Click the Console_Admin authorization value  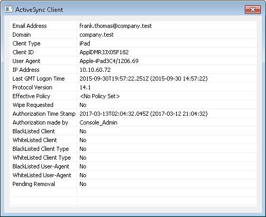(x=98, y=122)
